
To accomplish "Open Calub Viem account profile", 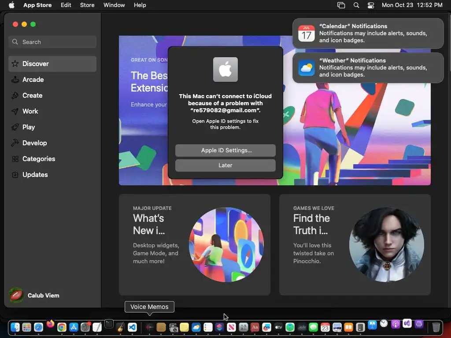I will pyautogui.click(x=34, y=295).
